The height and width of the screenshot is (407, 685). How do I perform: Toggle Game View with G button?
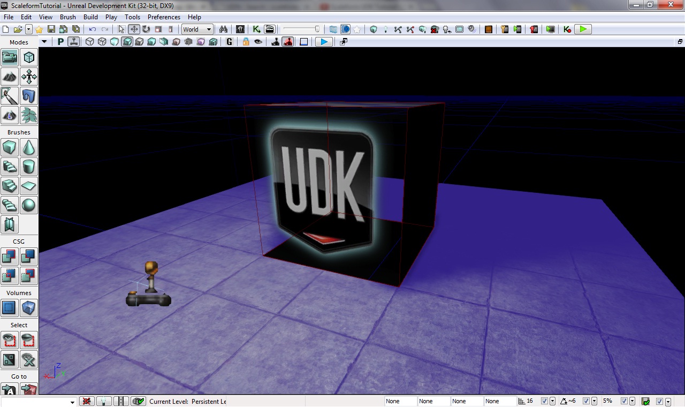pyautogui.click(x=230, y=42)
